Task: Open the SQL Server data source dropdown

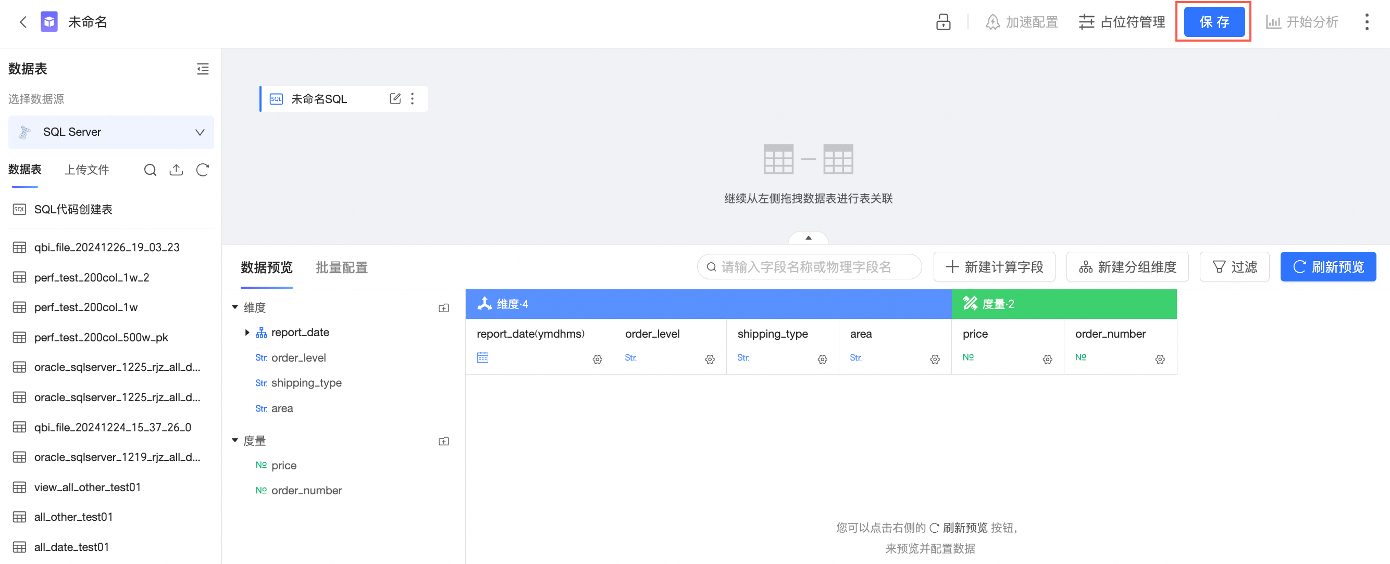Action: (110, 132)
